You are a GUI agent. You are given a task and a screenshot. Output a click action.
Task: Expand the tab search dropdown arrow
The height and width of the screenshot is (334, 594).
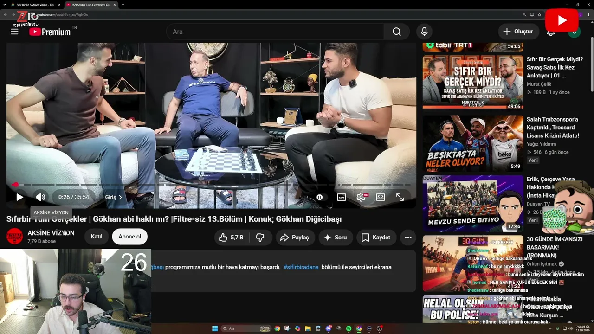[4, 5]
